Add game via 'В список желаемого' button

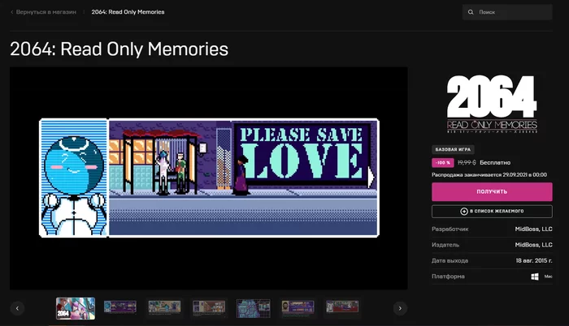[492, 211]
